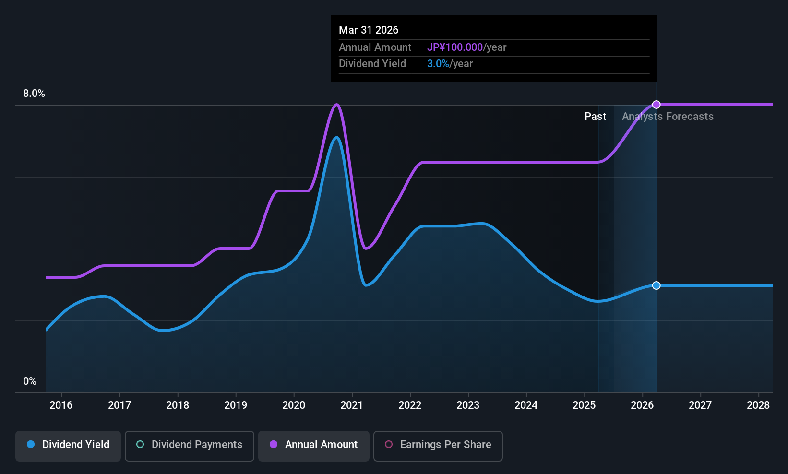Toggle the Dividend Yield series

[68, 446]
